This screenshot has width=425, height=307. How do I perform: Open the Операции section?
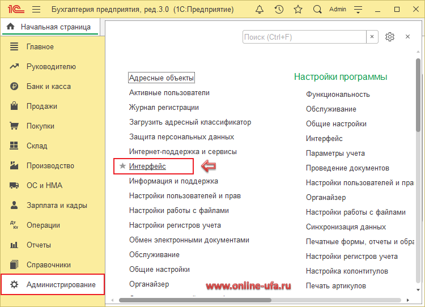[x=44, y=225]
